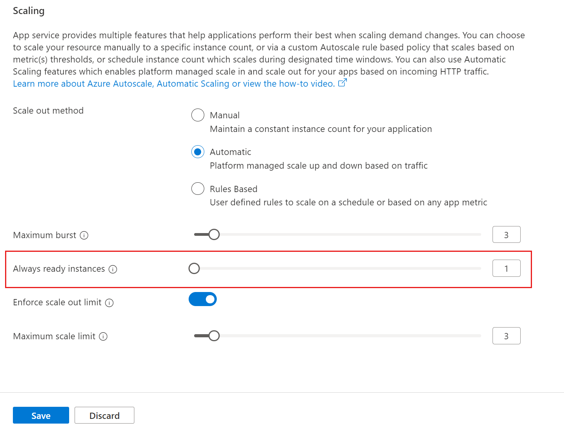Click the Maximum burst value field
This screenshot has height=431, width=564.
pyautogui.click(x=506, y=235)
